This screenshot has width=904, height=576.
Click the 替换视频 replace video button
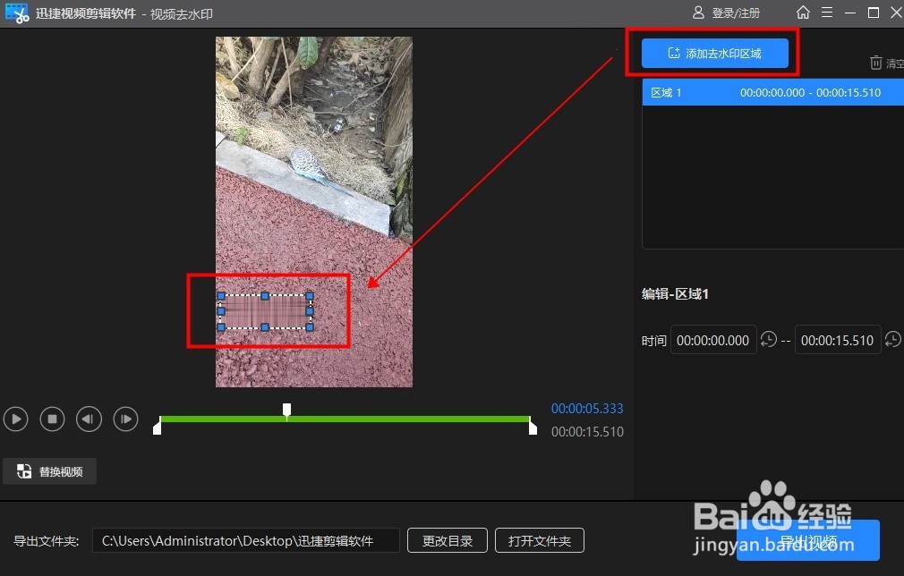pos(49,471)
